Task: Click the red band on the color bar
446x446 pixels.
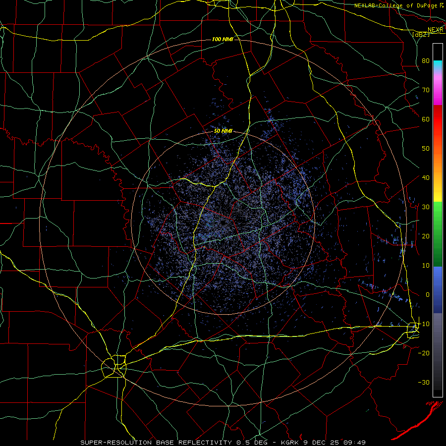Action: click(x=438, y=119)
